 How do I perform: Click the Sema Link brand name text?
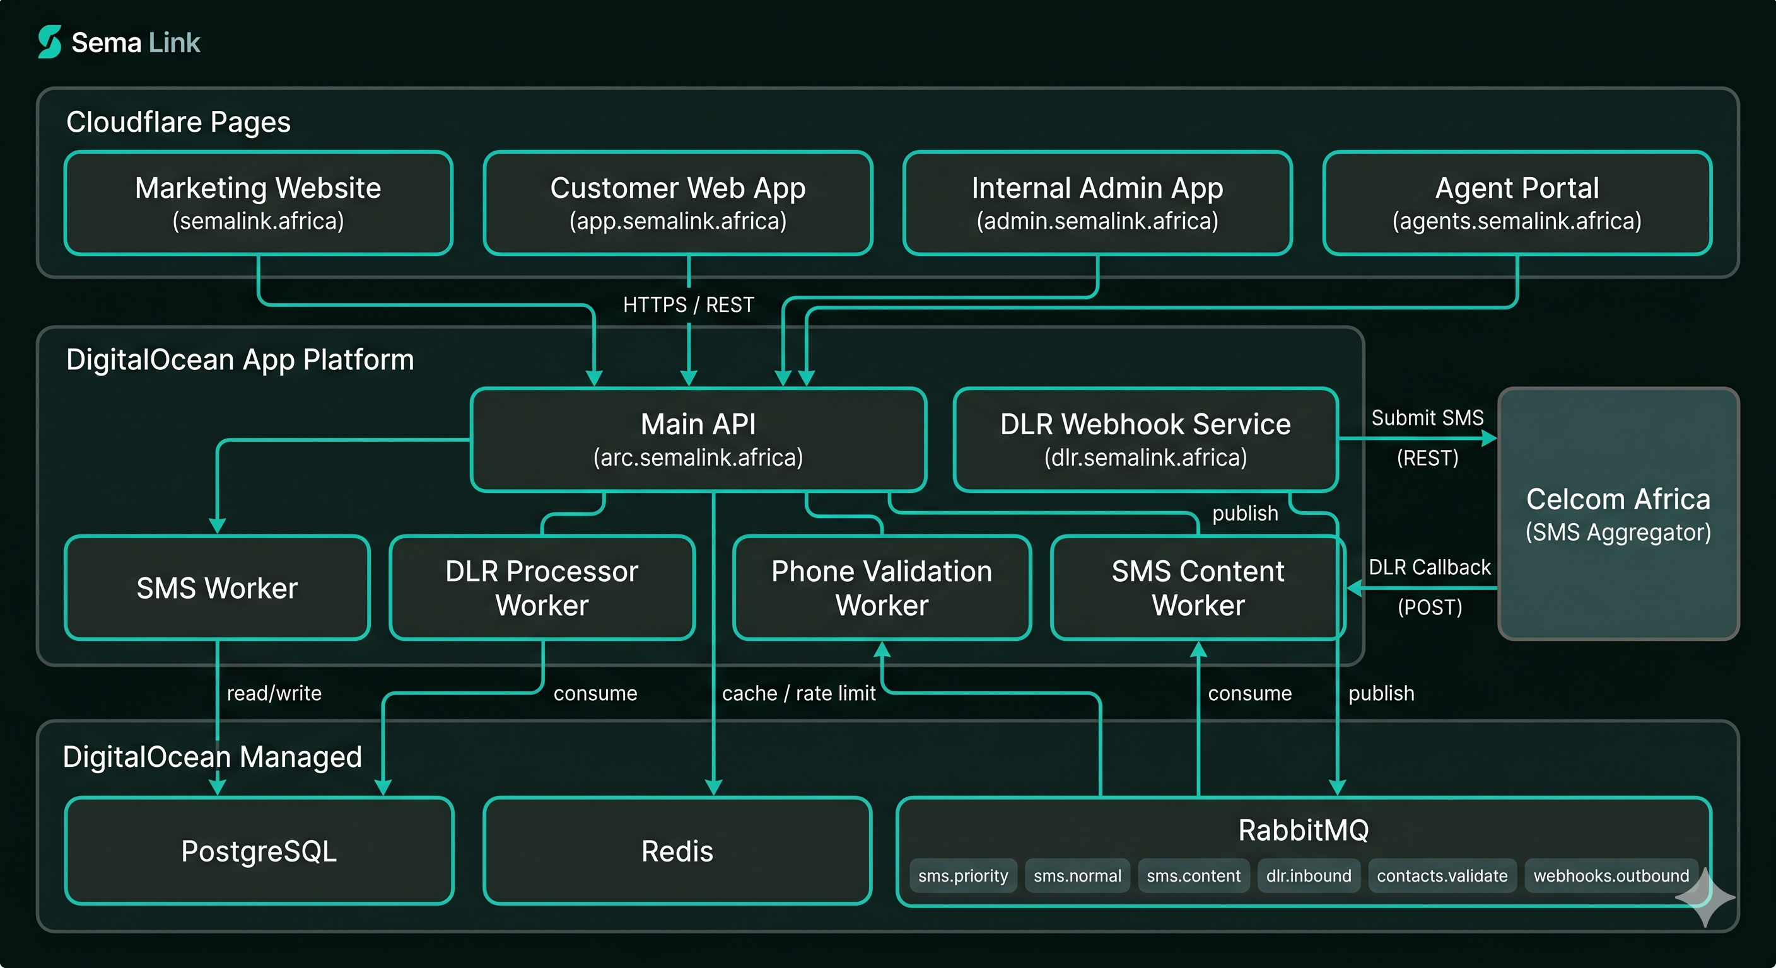click(136, 43)
